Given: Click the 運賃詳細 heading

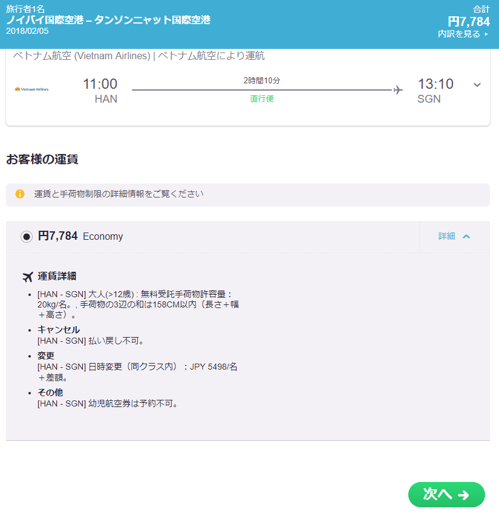Looking at the screenshot, I should click(x=57, y=276).
